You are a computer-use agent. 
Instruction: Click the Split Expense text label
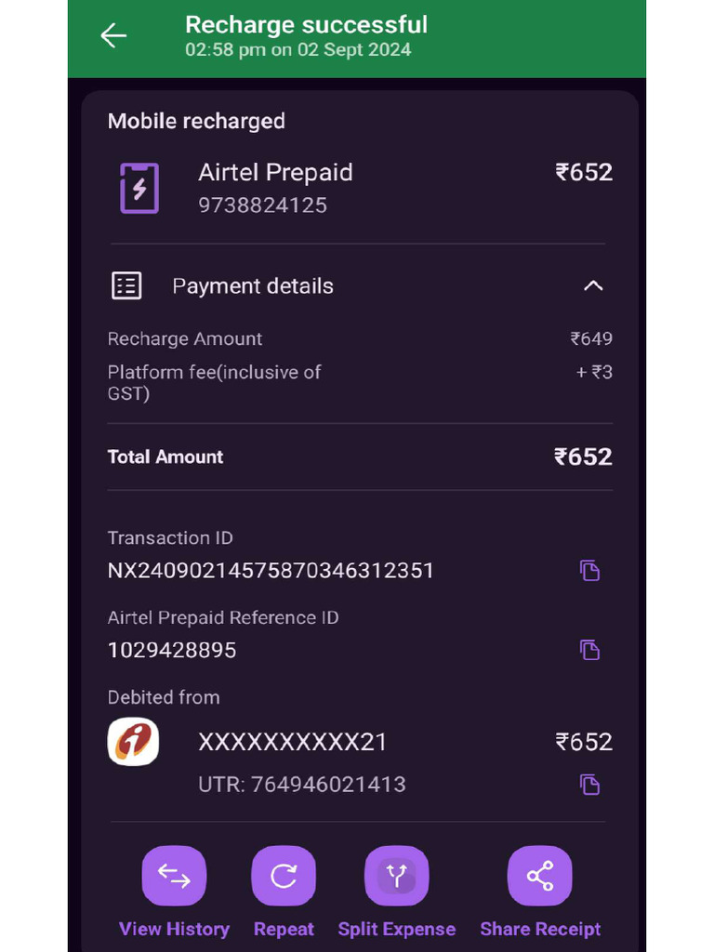(397, 929)
